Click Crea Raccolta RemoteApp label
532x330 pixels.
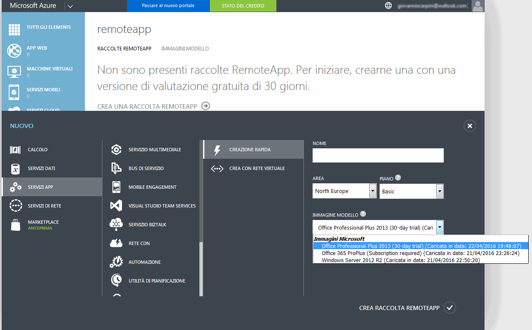[x=399, y=308]
